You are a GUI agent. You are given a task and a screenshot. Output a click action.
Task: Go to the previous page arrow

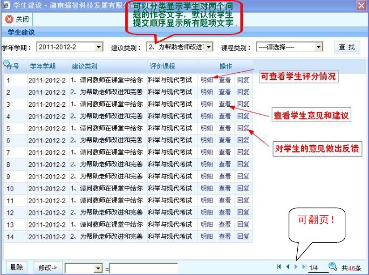click(x=287, y=267)
